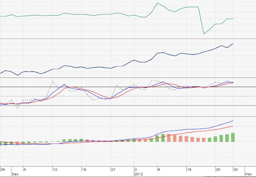Click the '5' date axis label
The image size is (256, 177).
tap(25, 170)
